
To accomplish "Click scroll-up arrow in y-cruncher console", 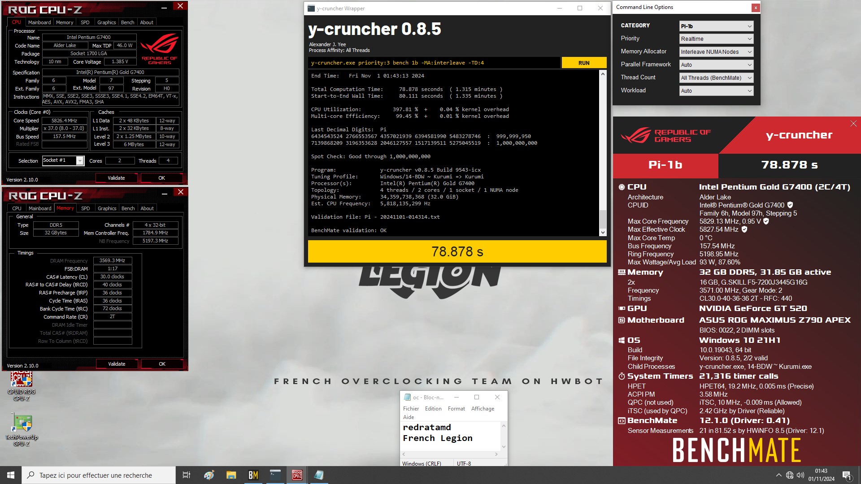I will click(603, 74).
